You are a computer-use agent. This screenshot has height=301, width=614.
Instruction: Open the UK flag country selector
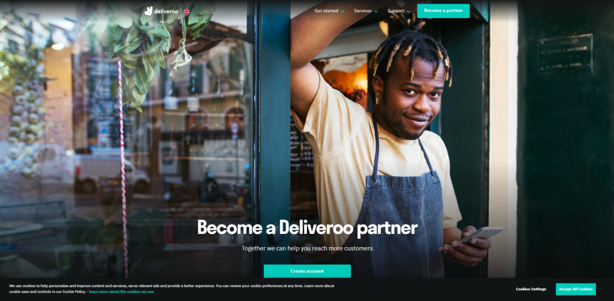tap(187, 11)
